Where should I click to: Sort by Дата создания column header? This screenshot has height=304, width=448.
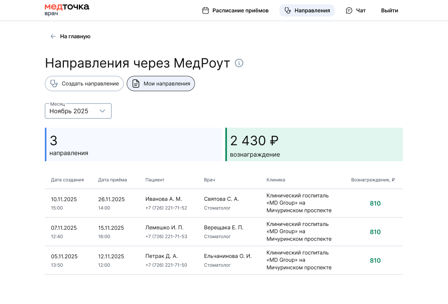coord(67,180)
